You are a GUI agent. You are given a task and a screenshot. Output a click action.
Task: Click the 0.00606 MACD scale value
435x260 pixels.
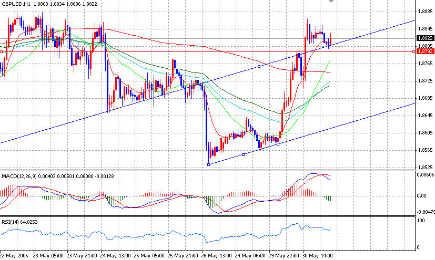pyautogui.click(x=426, y=175)
